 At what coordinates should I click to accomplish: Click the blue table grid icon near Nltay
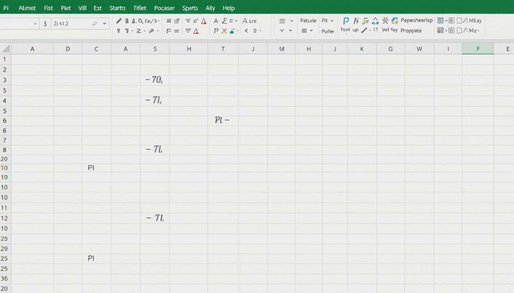tap(440, 21)
